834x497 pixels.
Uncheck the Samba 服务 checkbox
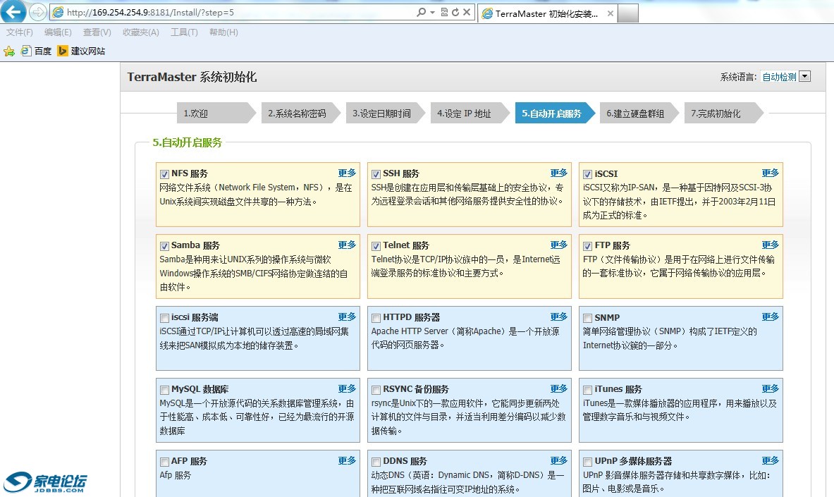164,246
